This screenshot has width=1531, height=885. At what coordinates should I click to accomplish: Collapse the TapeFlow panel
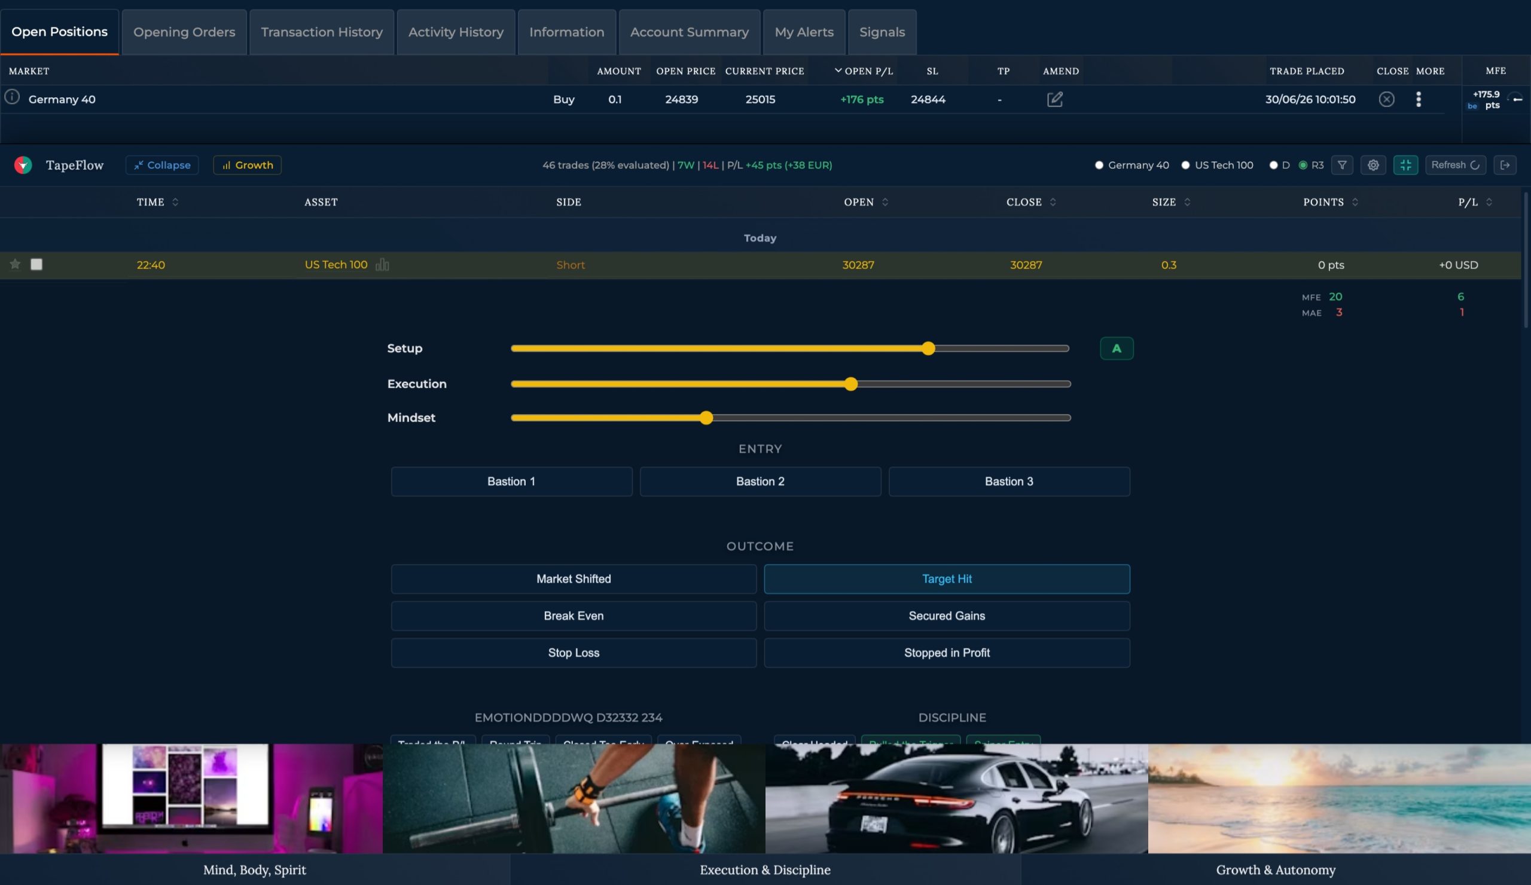click(x=162, y=165)
